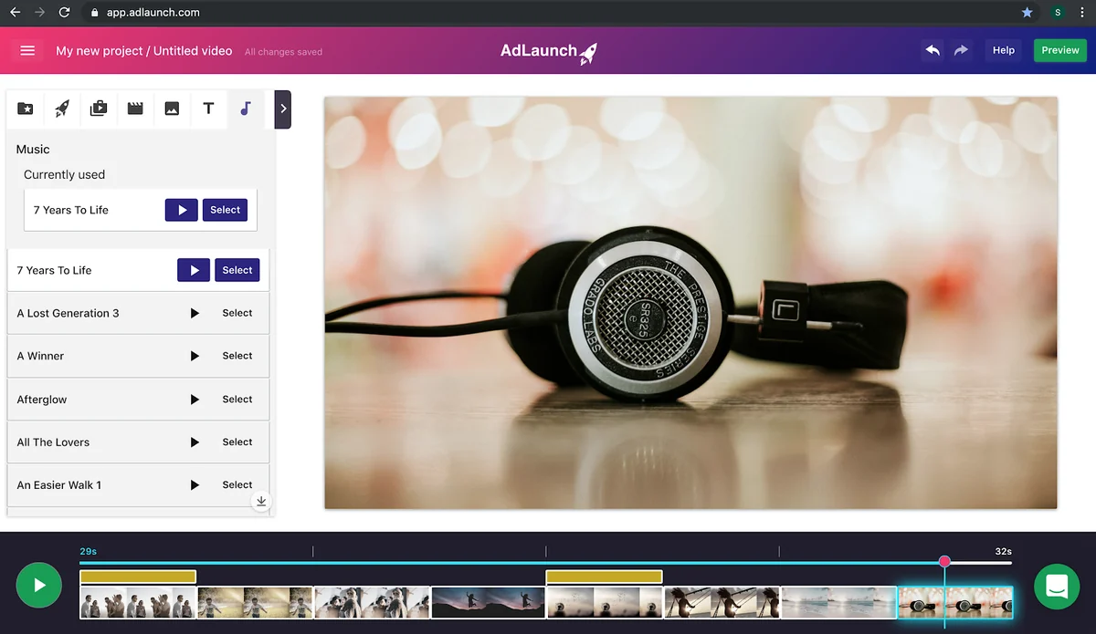Viewport: 1096px width, 634px height.
Task: Select the Afterglow music track
Action: (237, 400)
